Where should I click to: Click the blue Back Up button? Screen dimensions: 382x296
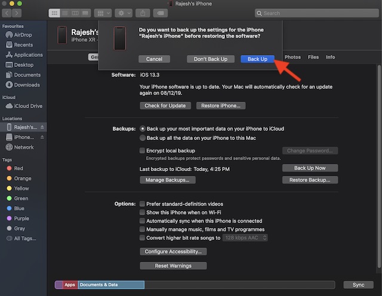pos(257,59)
